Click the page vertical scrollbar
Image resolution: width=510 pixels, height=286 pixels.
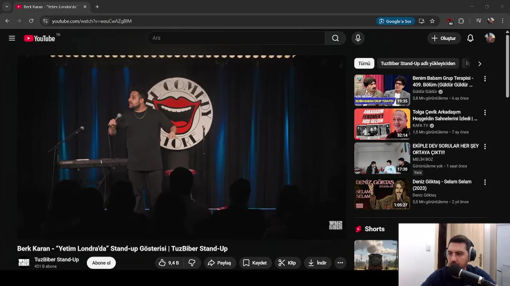507,66
